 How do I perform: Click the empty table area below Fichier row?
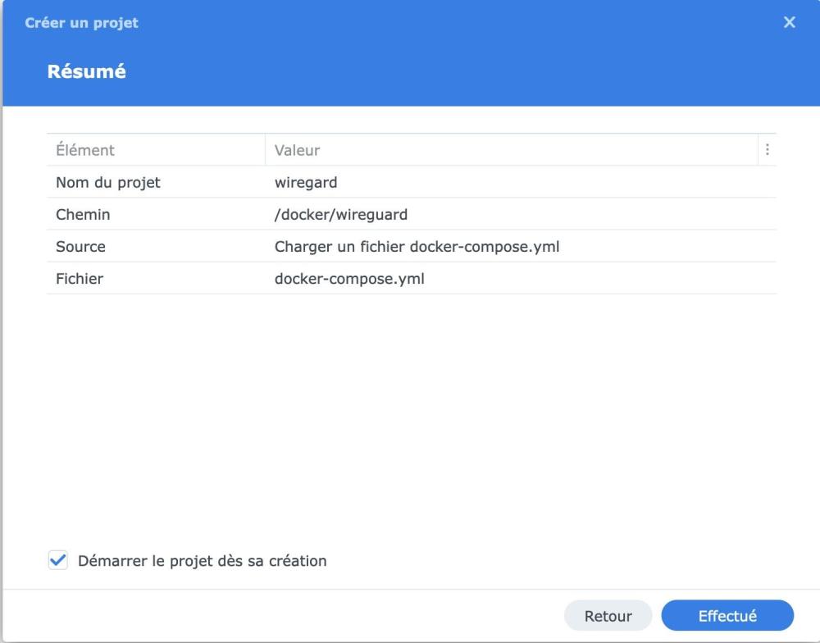410,394
